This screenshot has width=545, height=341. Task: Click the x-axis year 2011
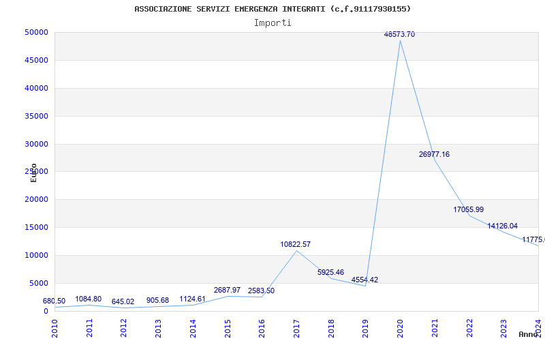[89, 329]
